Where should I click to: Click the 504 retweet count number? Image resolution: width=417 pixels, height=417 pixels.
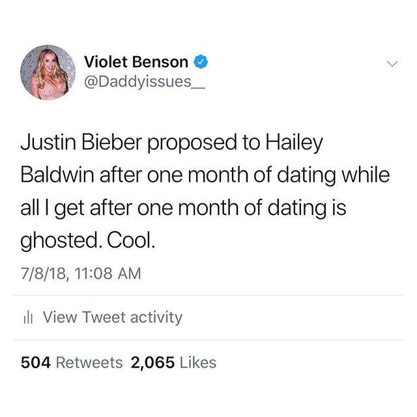36,363
